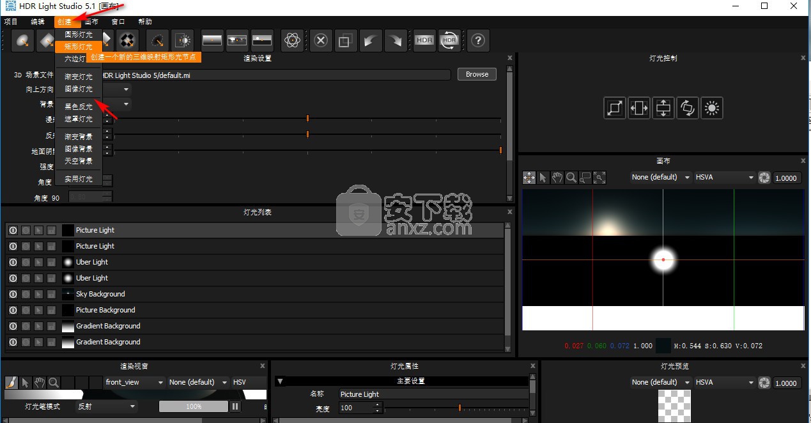Close the 渲染设置 panel with X
The height and width of the screenshot is (423, 811).
click(509, 58)
